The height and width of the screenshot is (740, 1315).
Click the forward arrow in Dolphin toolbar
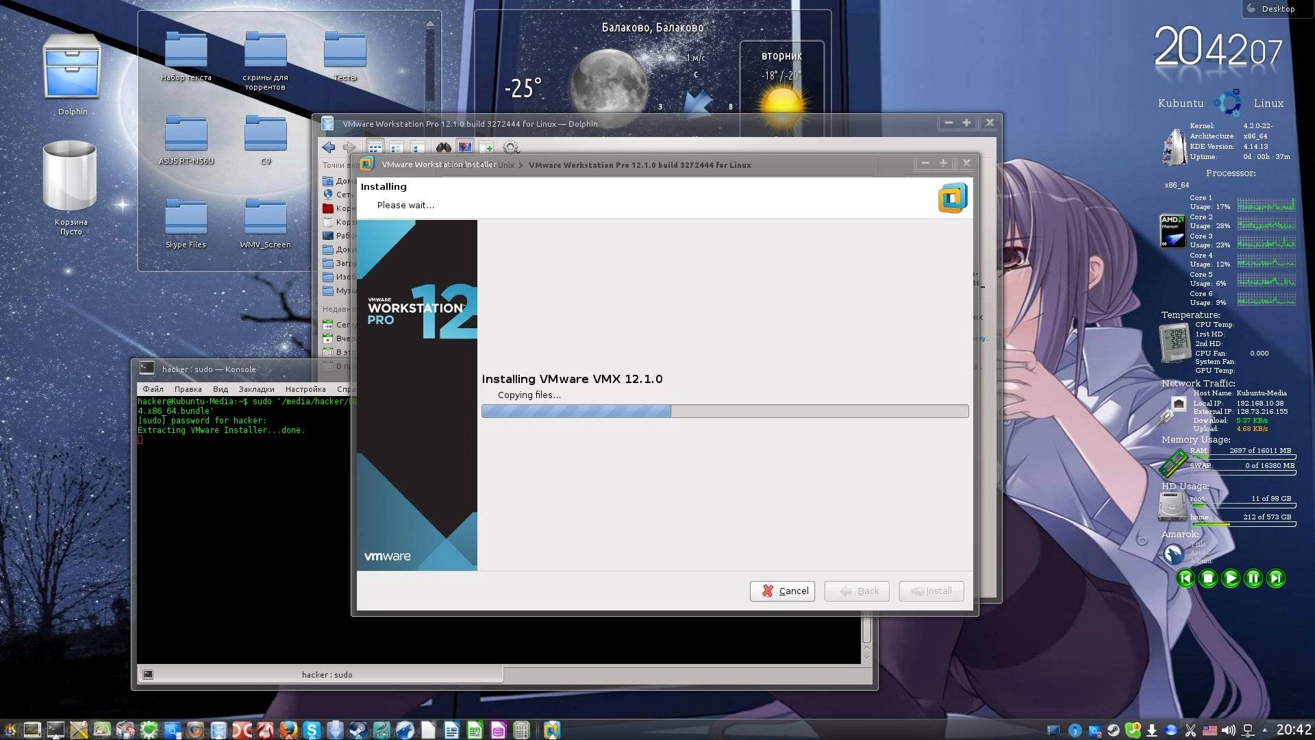349,147
